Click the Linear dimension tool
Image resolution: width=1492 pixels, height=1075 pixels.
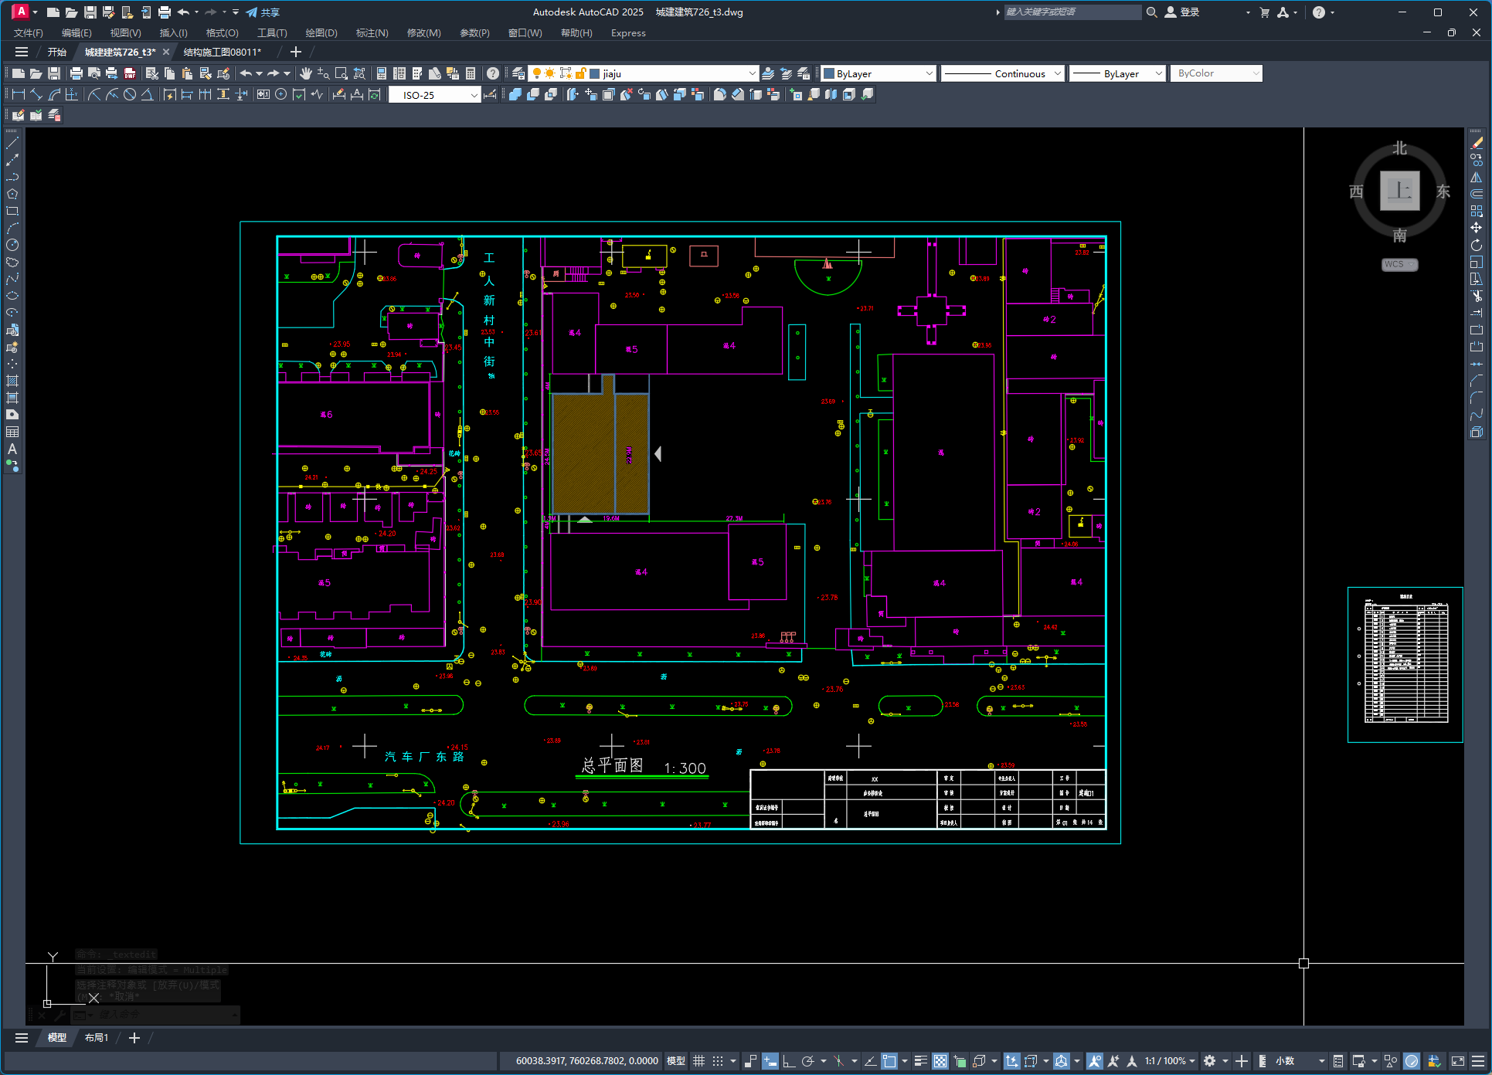[19, 94]
